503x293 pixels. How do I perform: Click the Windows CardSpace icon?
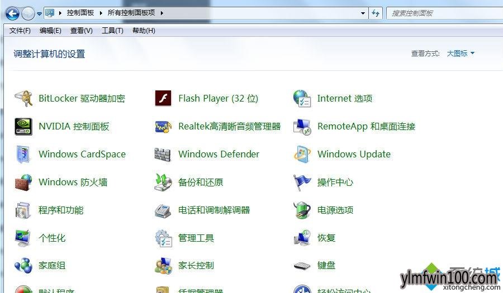click(x=23, y=155)
